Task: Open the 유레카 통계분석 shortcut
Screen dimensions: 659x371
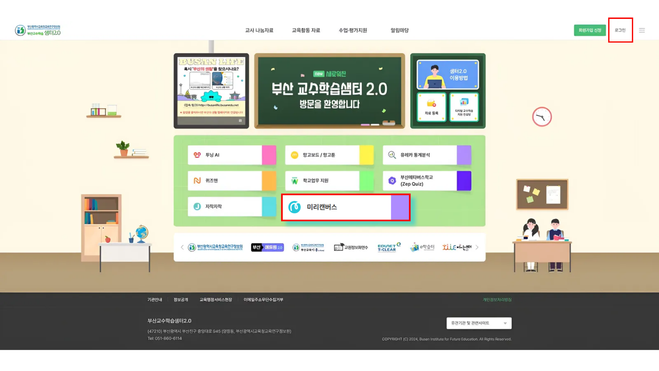Action: (x=426, y=155)
